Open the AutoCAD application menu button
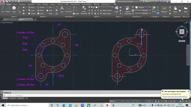This screenshot has width=191, height=107. (x=2, y=2)
